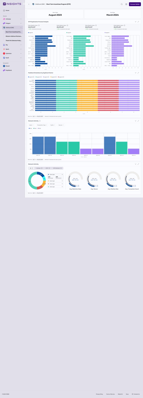Select the Airdrop tab
The image size is (143, 398).
click(39, 168)
